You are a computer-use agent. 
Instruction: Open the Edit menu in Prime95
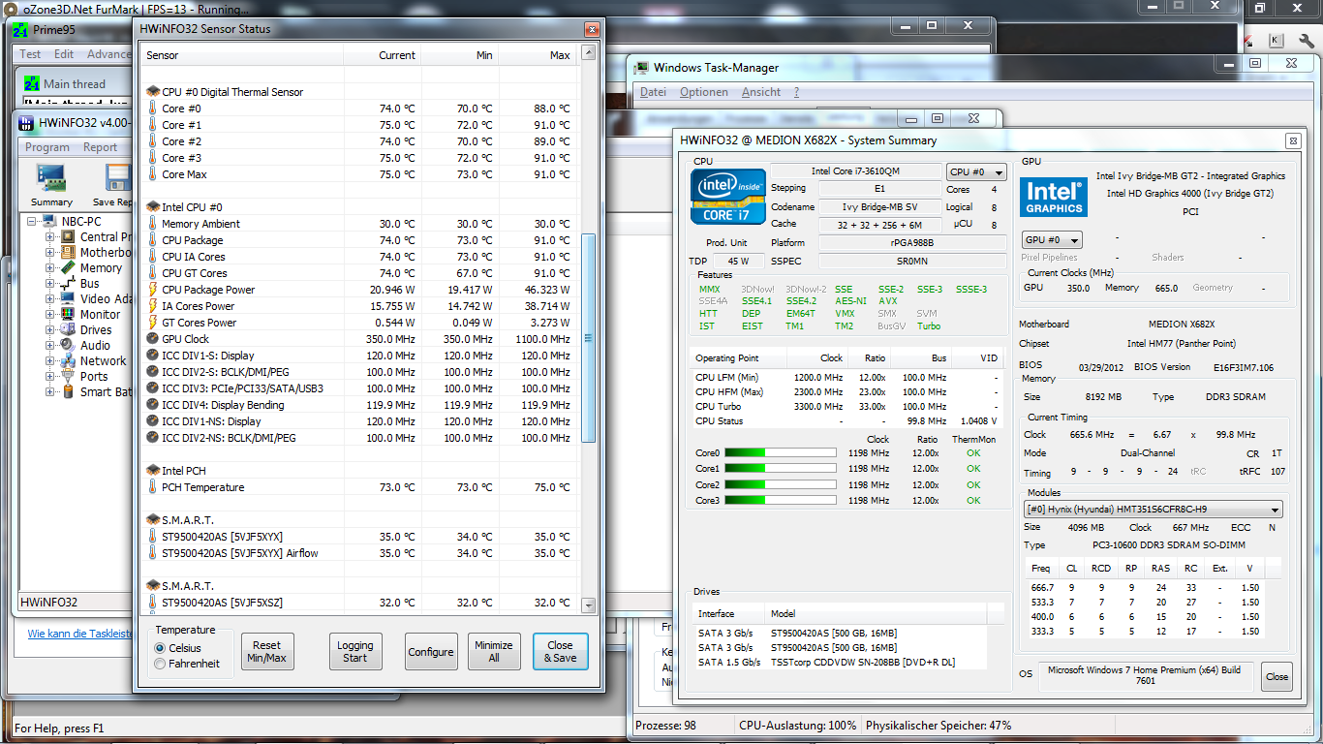[x=64, y=54]
